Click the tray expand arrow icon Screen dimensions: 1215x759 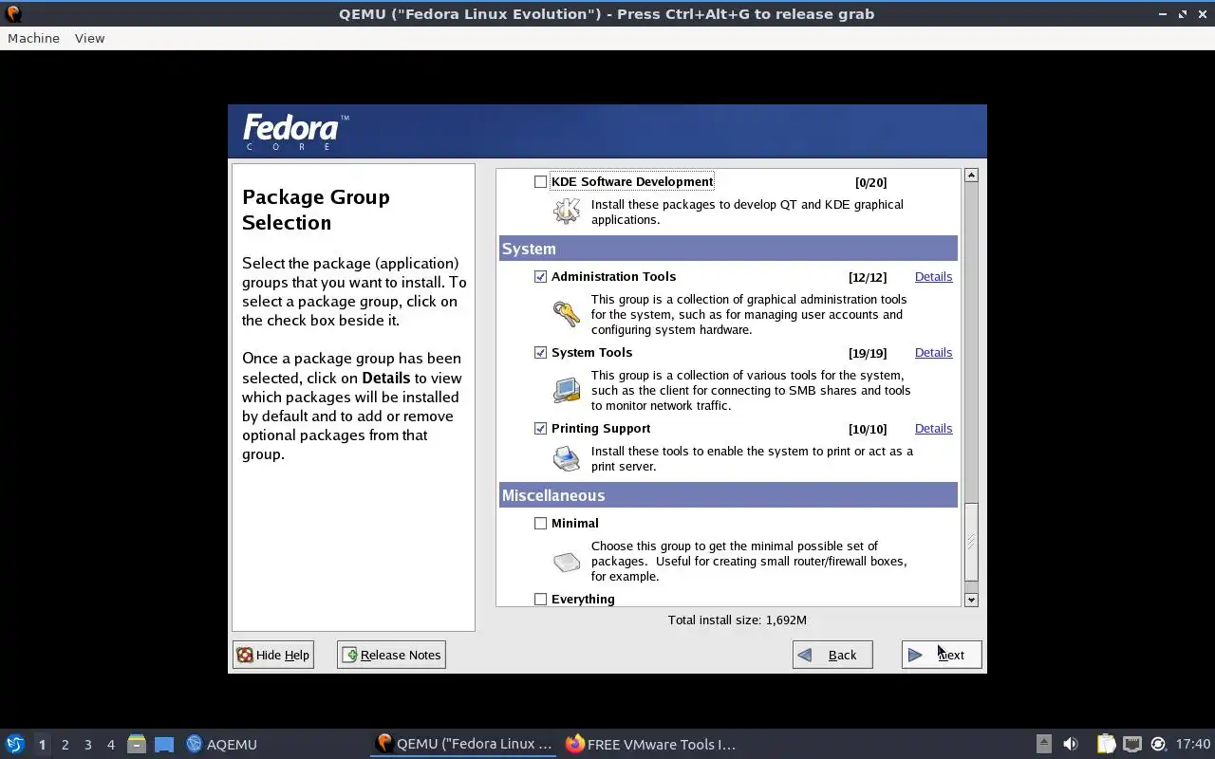pyautogui.click(x=1043, y=744)
